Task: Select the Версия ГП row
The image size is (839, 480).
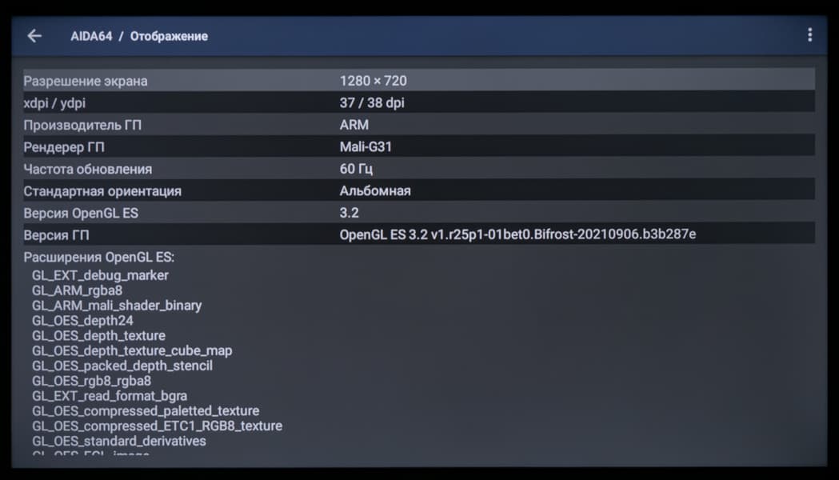Action: [418, 235]
